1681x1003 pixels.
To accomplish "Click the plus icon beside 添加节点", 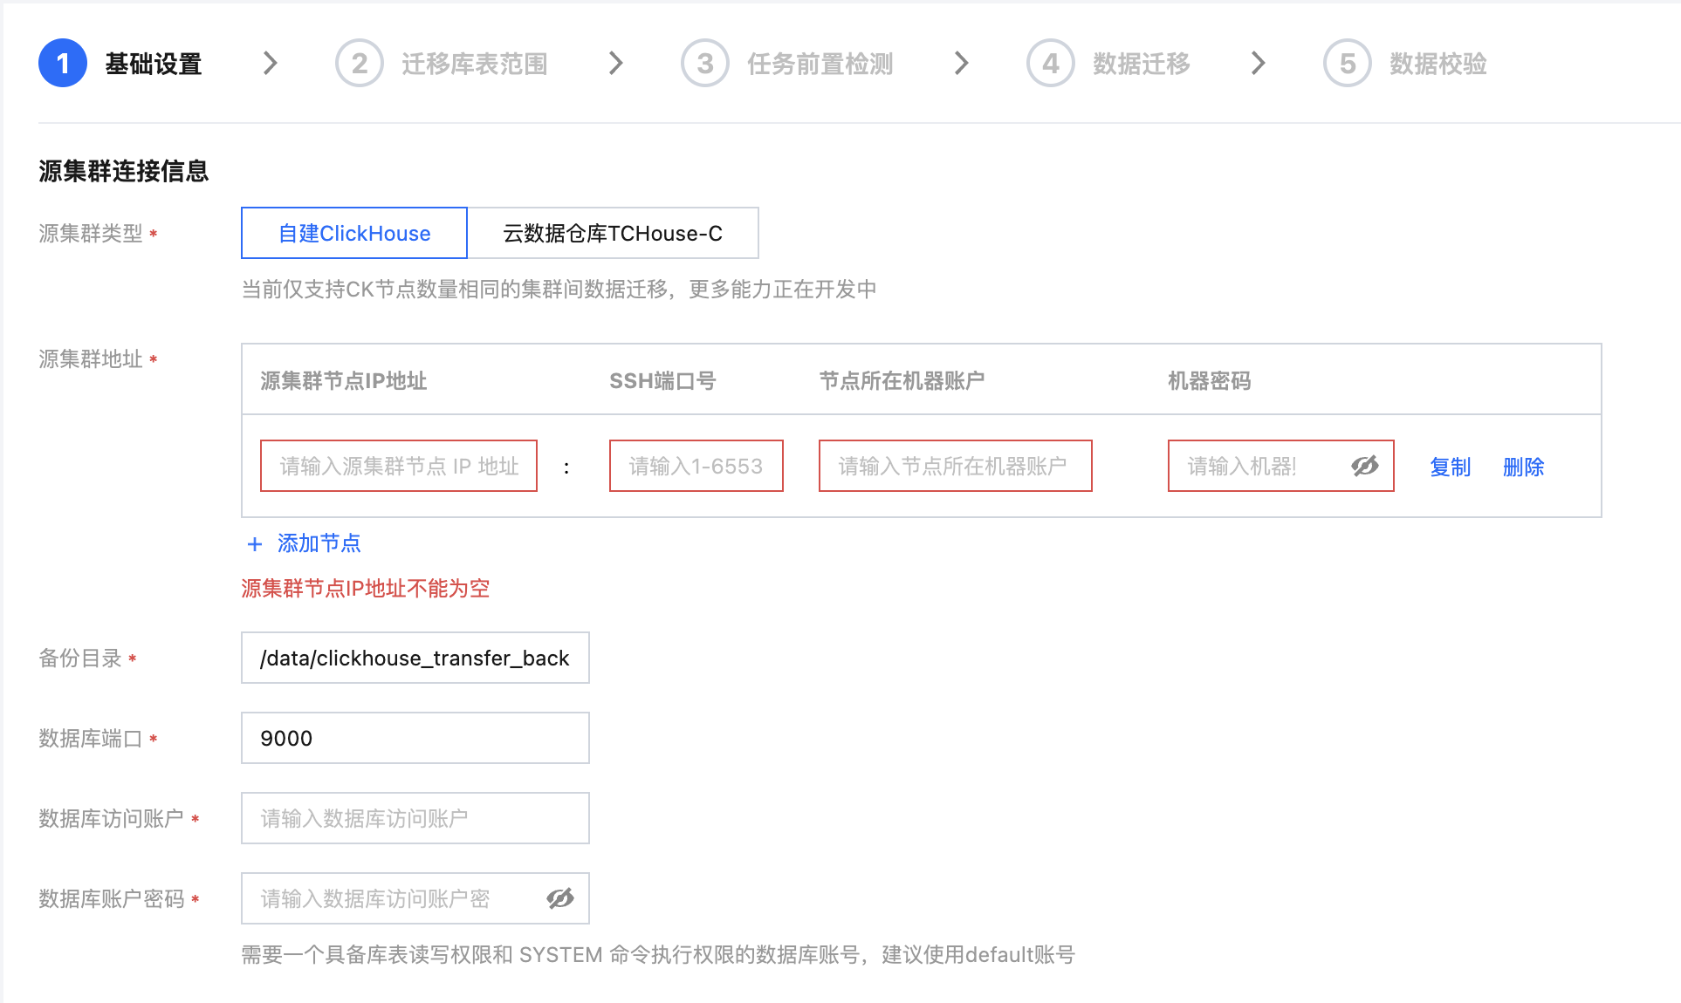I will [x=255, y=544].
